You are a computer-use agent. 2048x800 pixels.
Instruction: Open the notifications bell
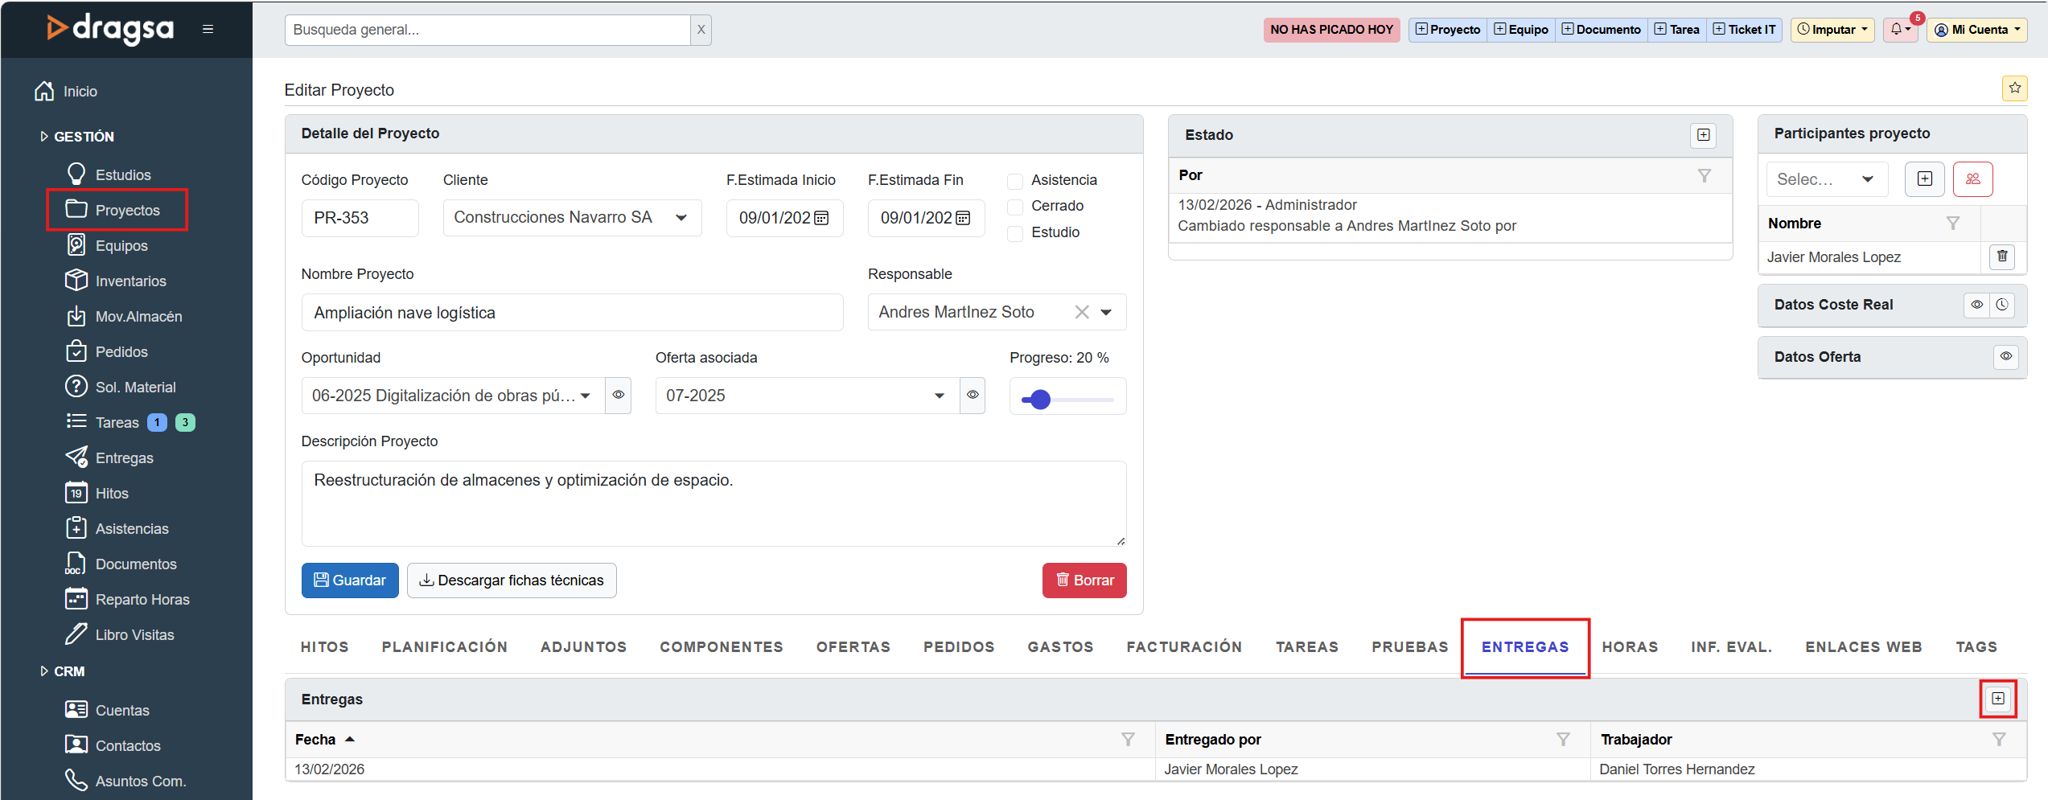[1899, 30]
